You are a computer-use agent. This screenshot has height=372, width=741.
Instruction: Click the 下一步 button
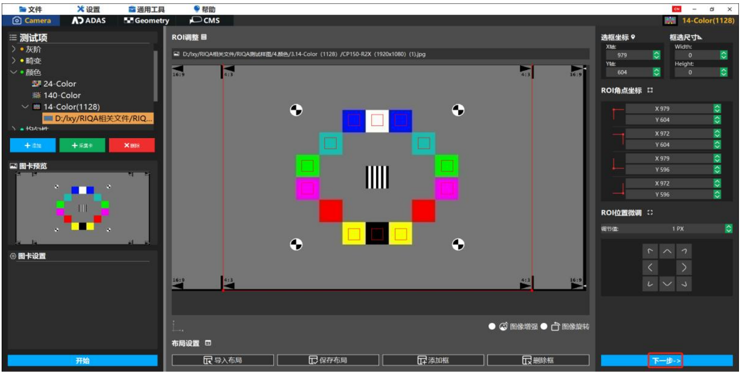pyautogui.click(x=666, y=361)
